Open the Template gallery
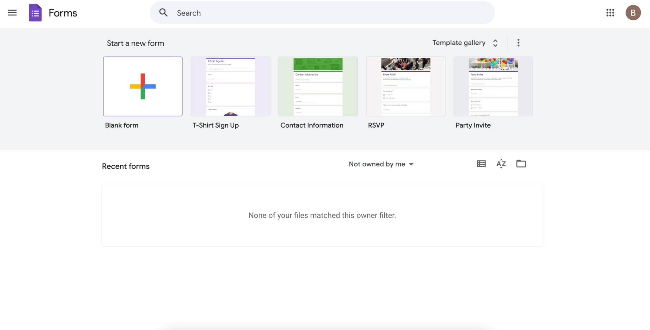650x330 pixels. (459, 43)
